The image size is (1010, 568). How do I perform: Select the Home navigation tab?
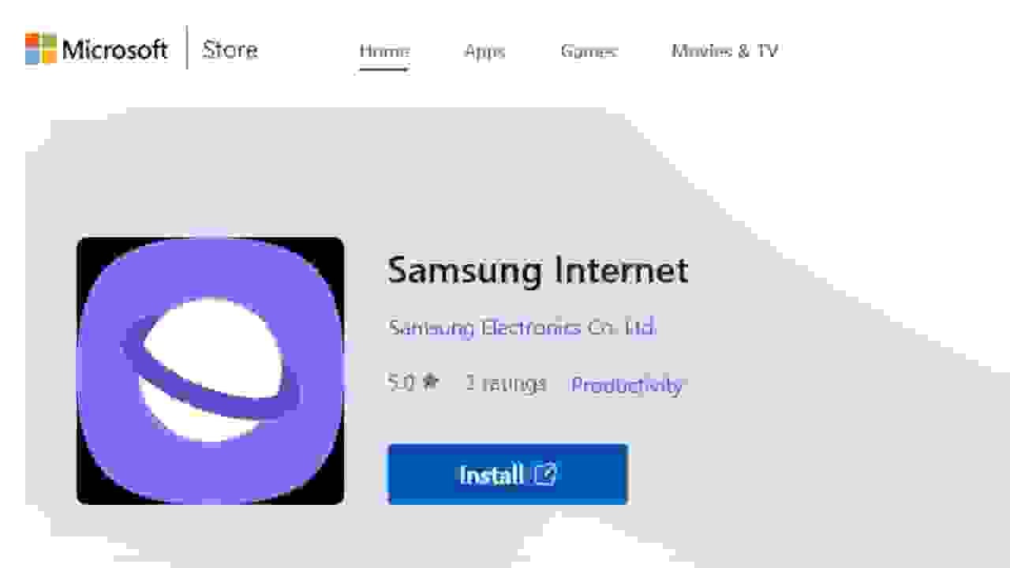384,51
